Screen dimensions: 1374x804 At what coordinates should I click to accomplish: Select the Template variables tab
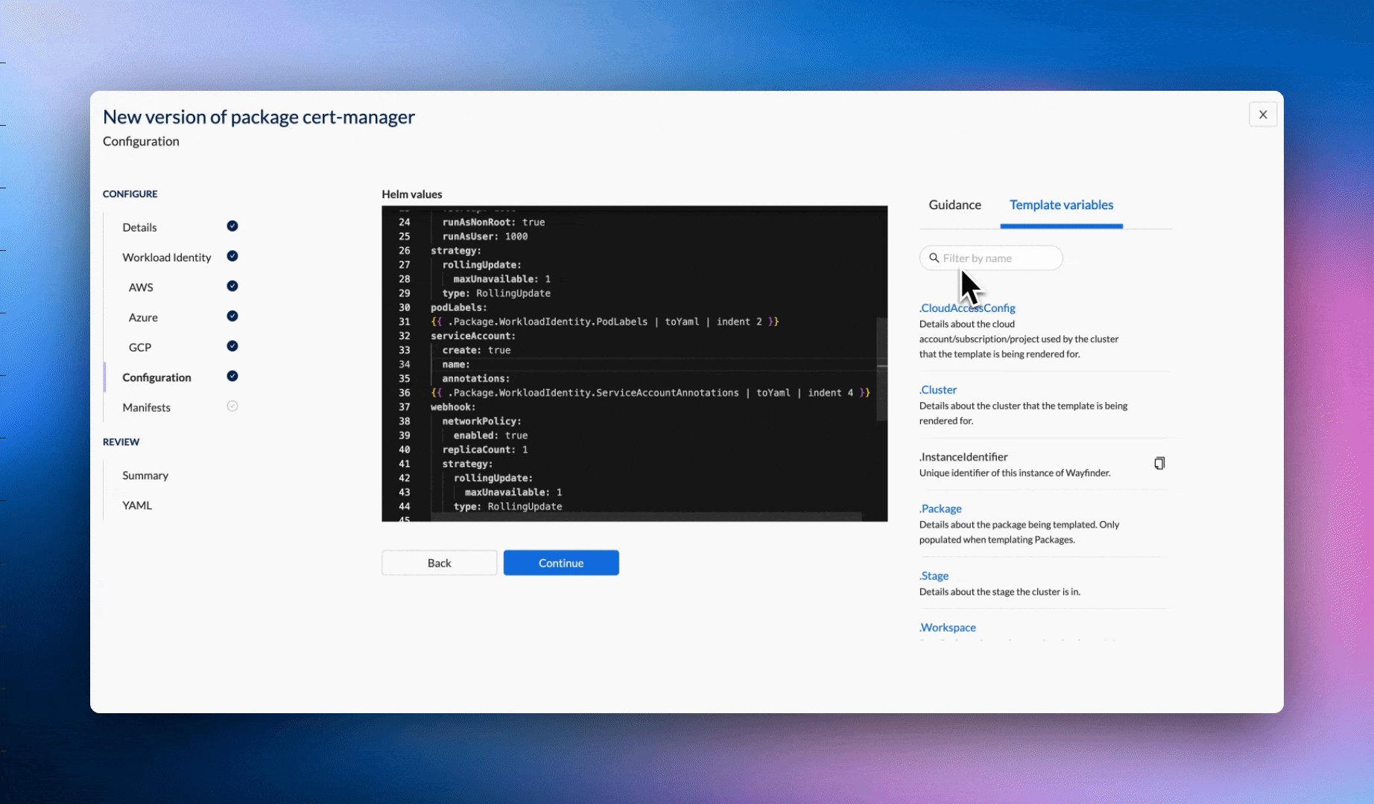click(1061, 205)
